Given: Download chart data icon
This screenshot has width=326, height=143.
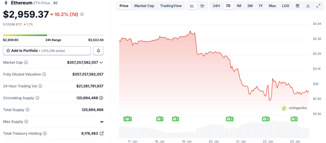Looking at the screenshot, I should 308,6.
